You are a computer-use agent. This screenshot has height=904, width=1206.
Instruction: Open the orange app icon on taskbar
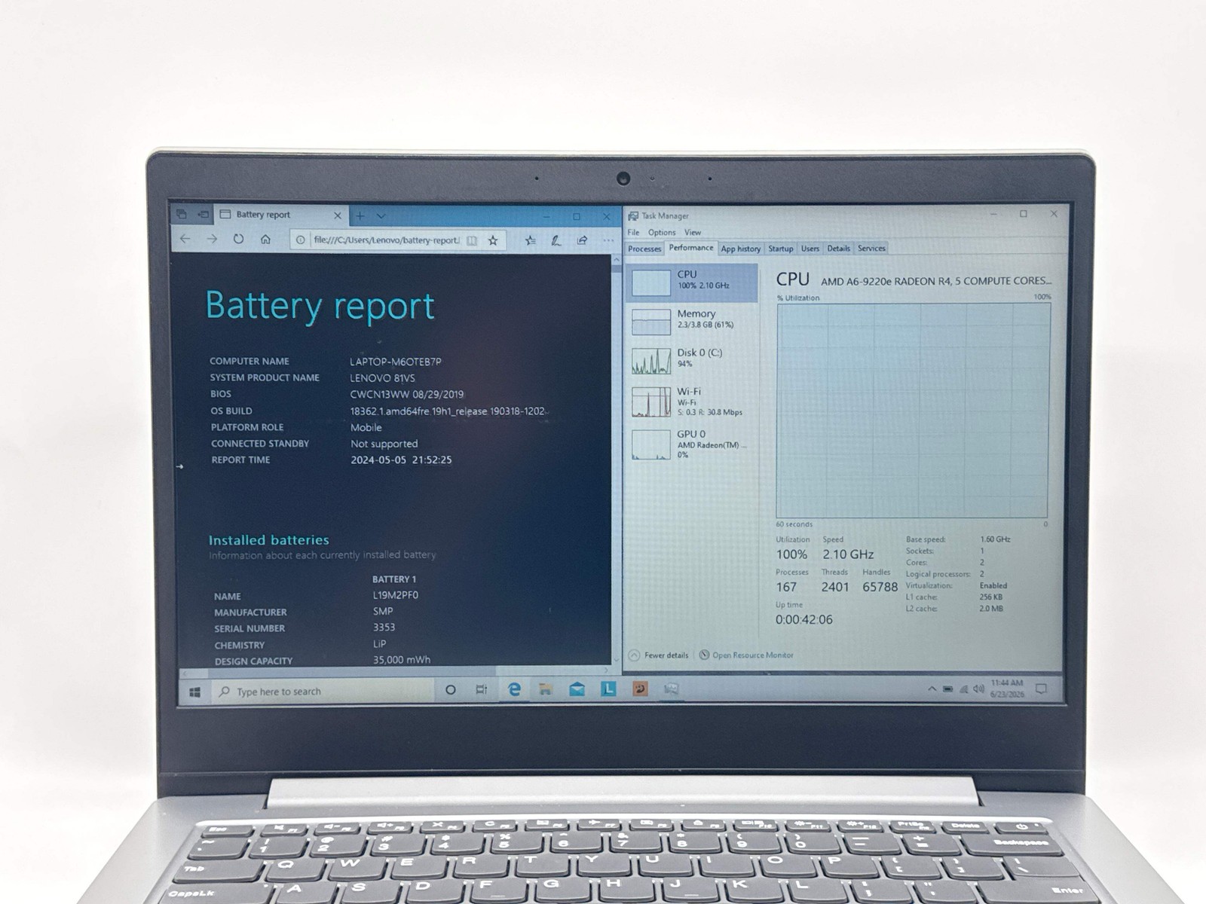(x=640, y=689)
